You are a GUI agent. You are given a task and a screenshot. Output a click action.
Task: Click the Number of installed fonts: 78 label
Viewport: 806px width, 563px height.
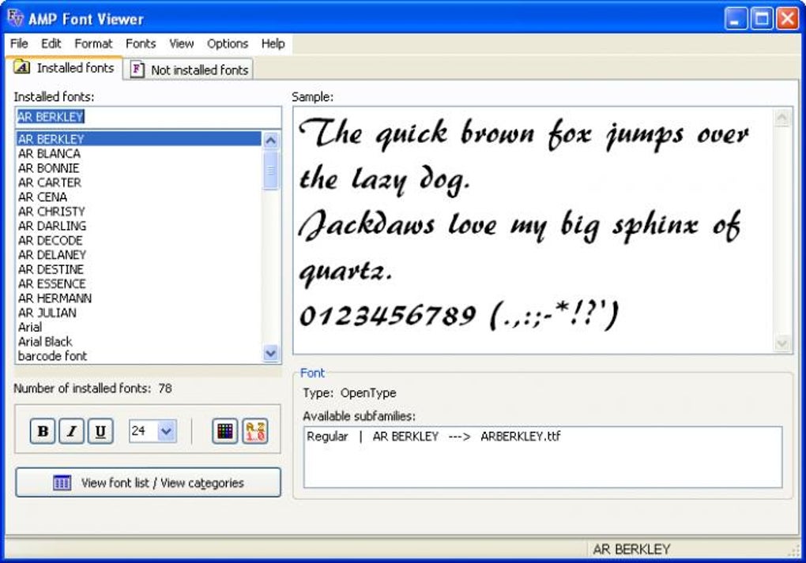92,388
